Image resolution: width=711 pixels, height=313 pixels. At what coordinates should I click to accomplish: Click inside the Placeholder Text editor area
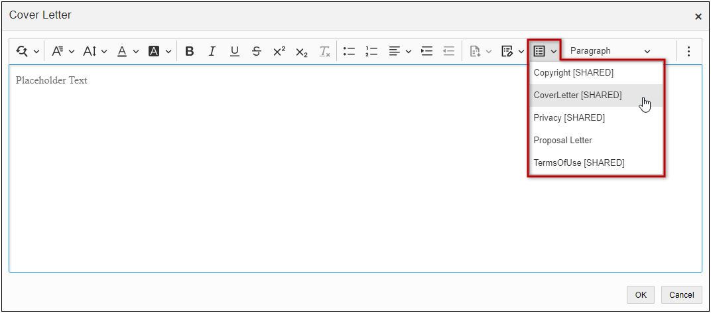(x=265, y=166)
